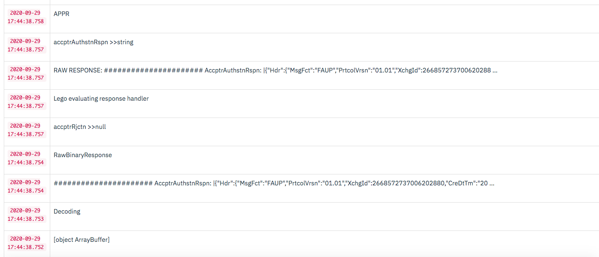The image size is (599, 257).
Task: Select the Decoding log entry
Action: click(x=67, y=211)
